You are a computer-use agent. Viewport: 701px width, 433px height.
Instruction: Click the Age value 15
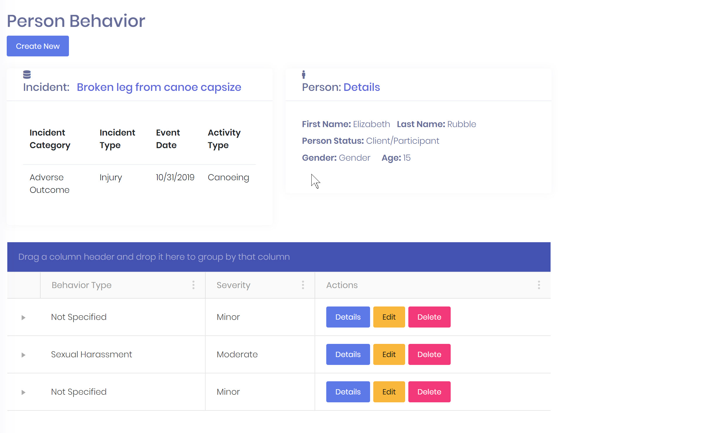pos(407,158)
